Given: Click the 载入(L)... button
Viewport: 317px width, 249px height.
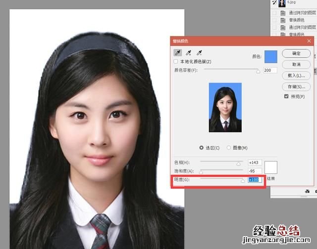Looking at the screenshot, I should [296, 76].
